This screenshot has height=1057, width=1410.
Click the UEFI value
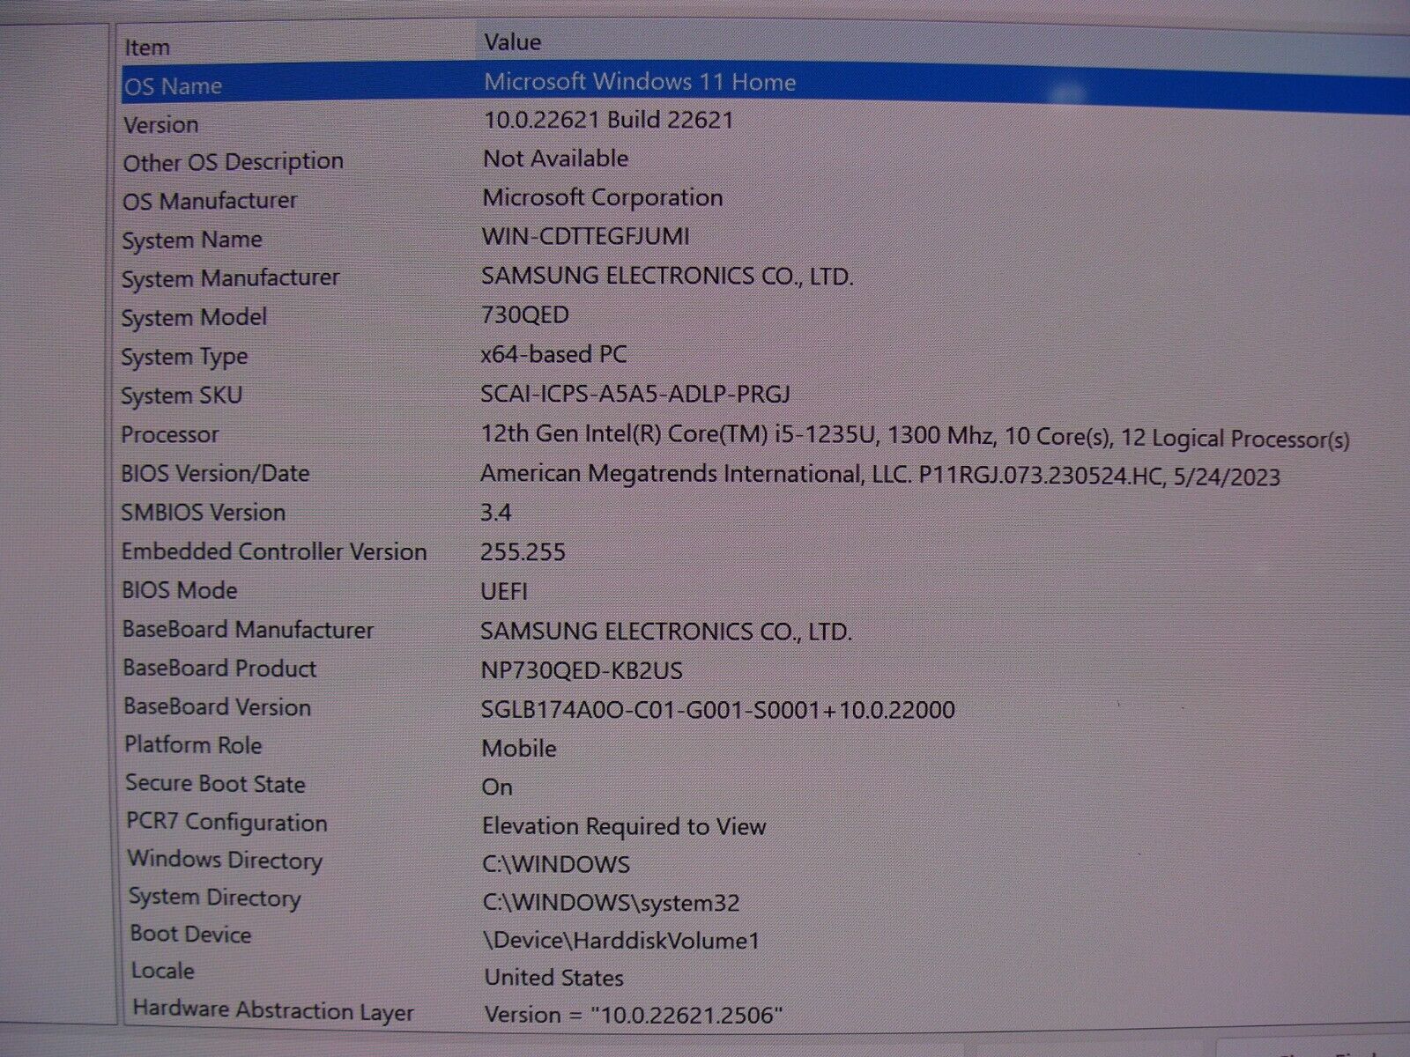(x=504, y=592)
